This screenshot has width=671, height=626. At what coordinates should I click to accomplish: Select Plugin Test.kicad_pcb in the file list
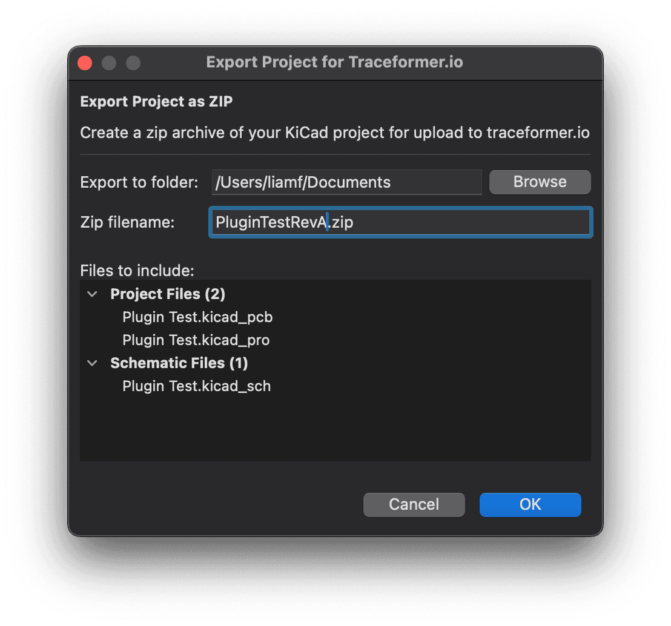point(197,317)
